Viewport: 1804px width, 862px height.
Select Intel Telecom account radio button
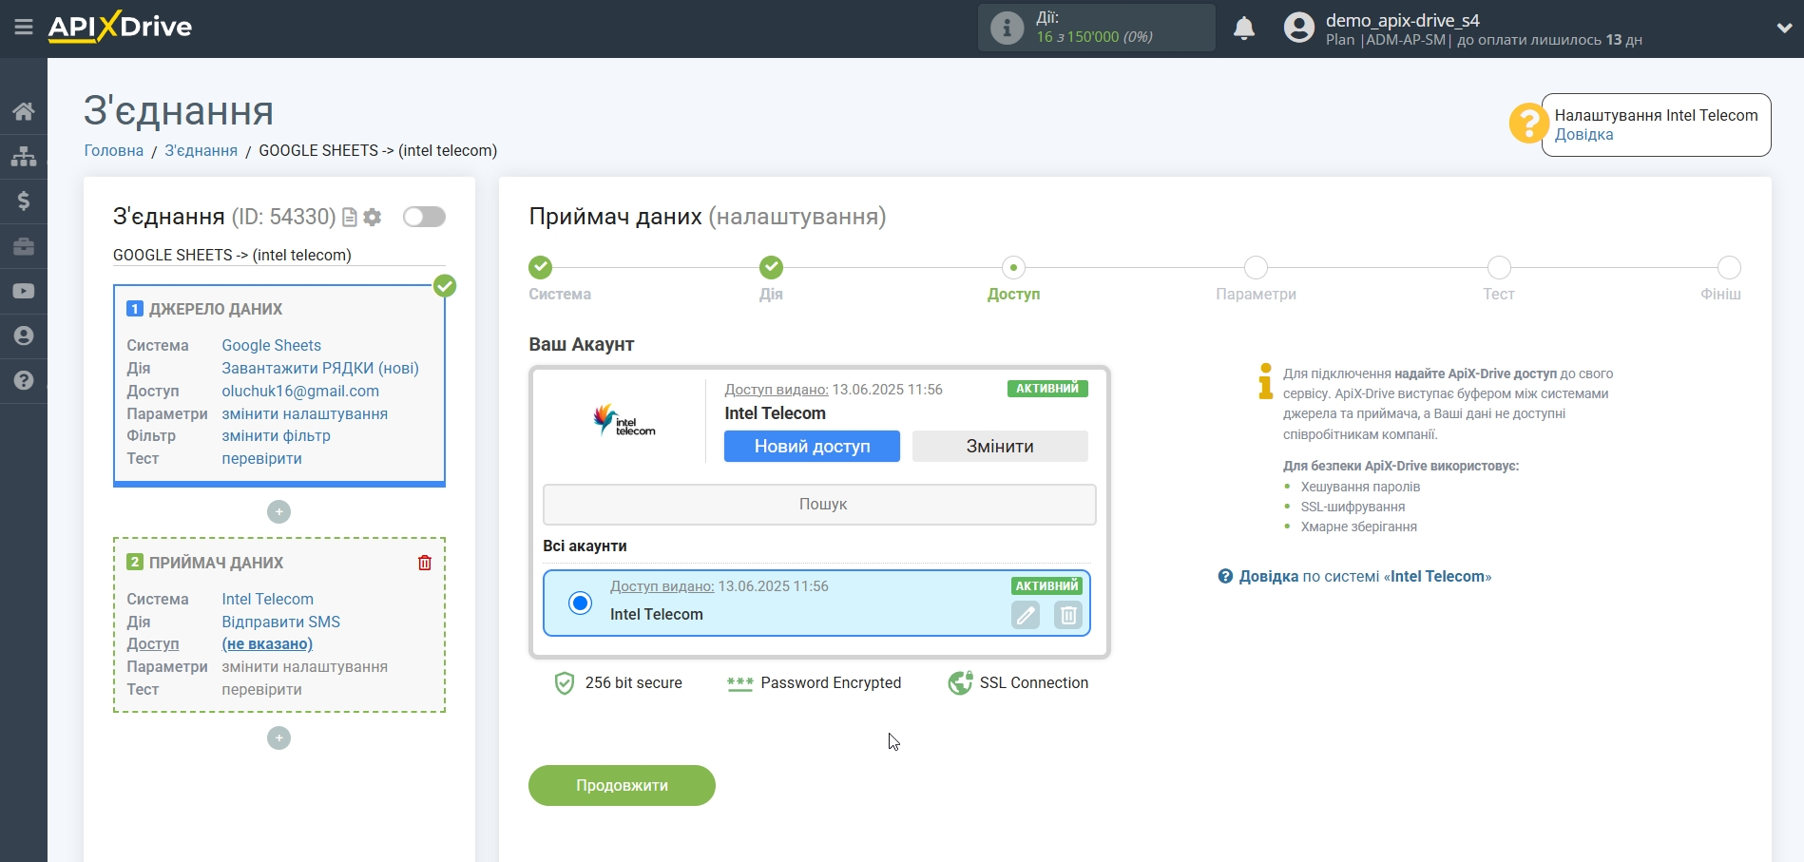580,603
